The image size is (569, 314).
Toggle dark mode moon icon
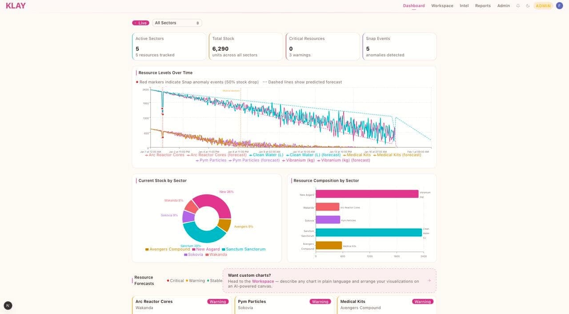click(x=528, y=6)
